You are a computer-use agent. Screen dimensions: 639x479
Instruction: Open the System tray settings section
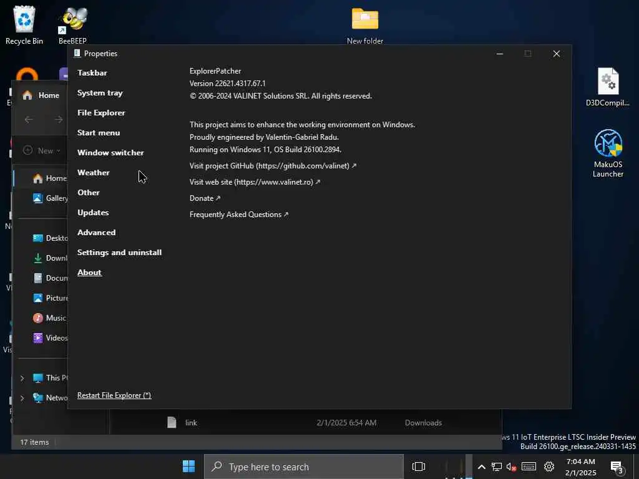(x=100, y=93)
